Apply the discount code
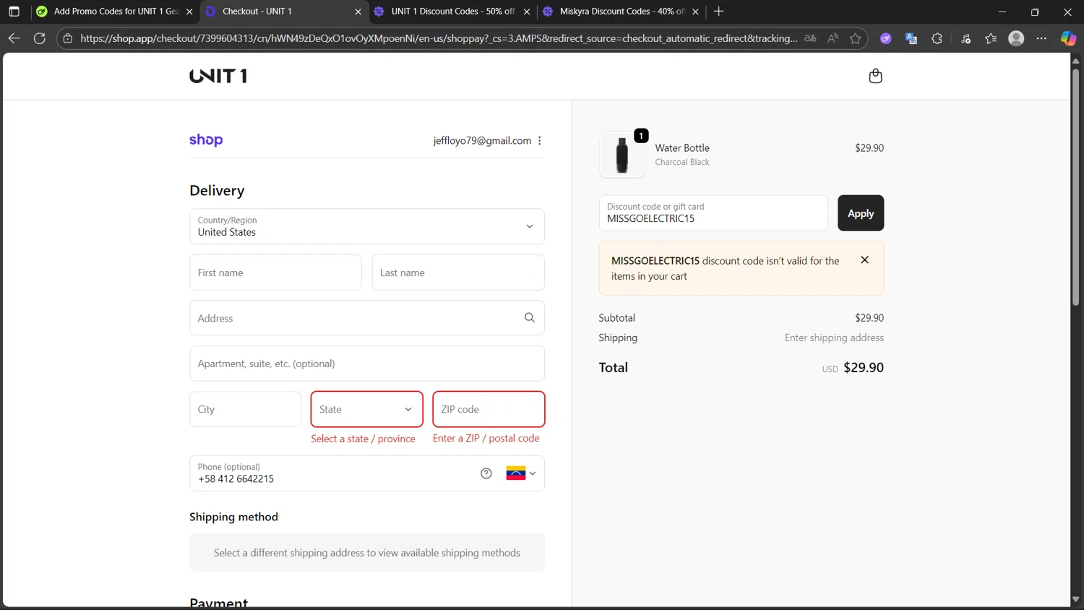 pos(860,213)
